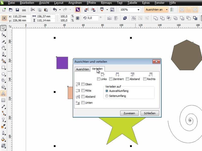The width and height of the screenshot is (202, 151).
Task: Select the Table tool in toolbox
Action: point(4,100)
